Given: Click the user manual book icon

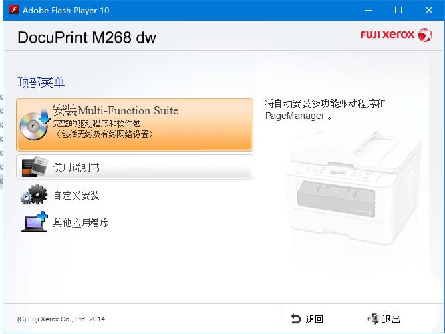Looking at the screenshot, I should pos(35,167).
